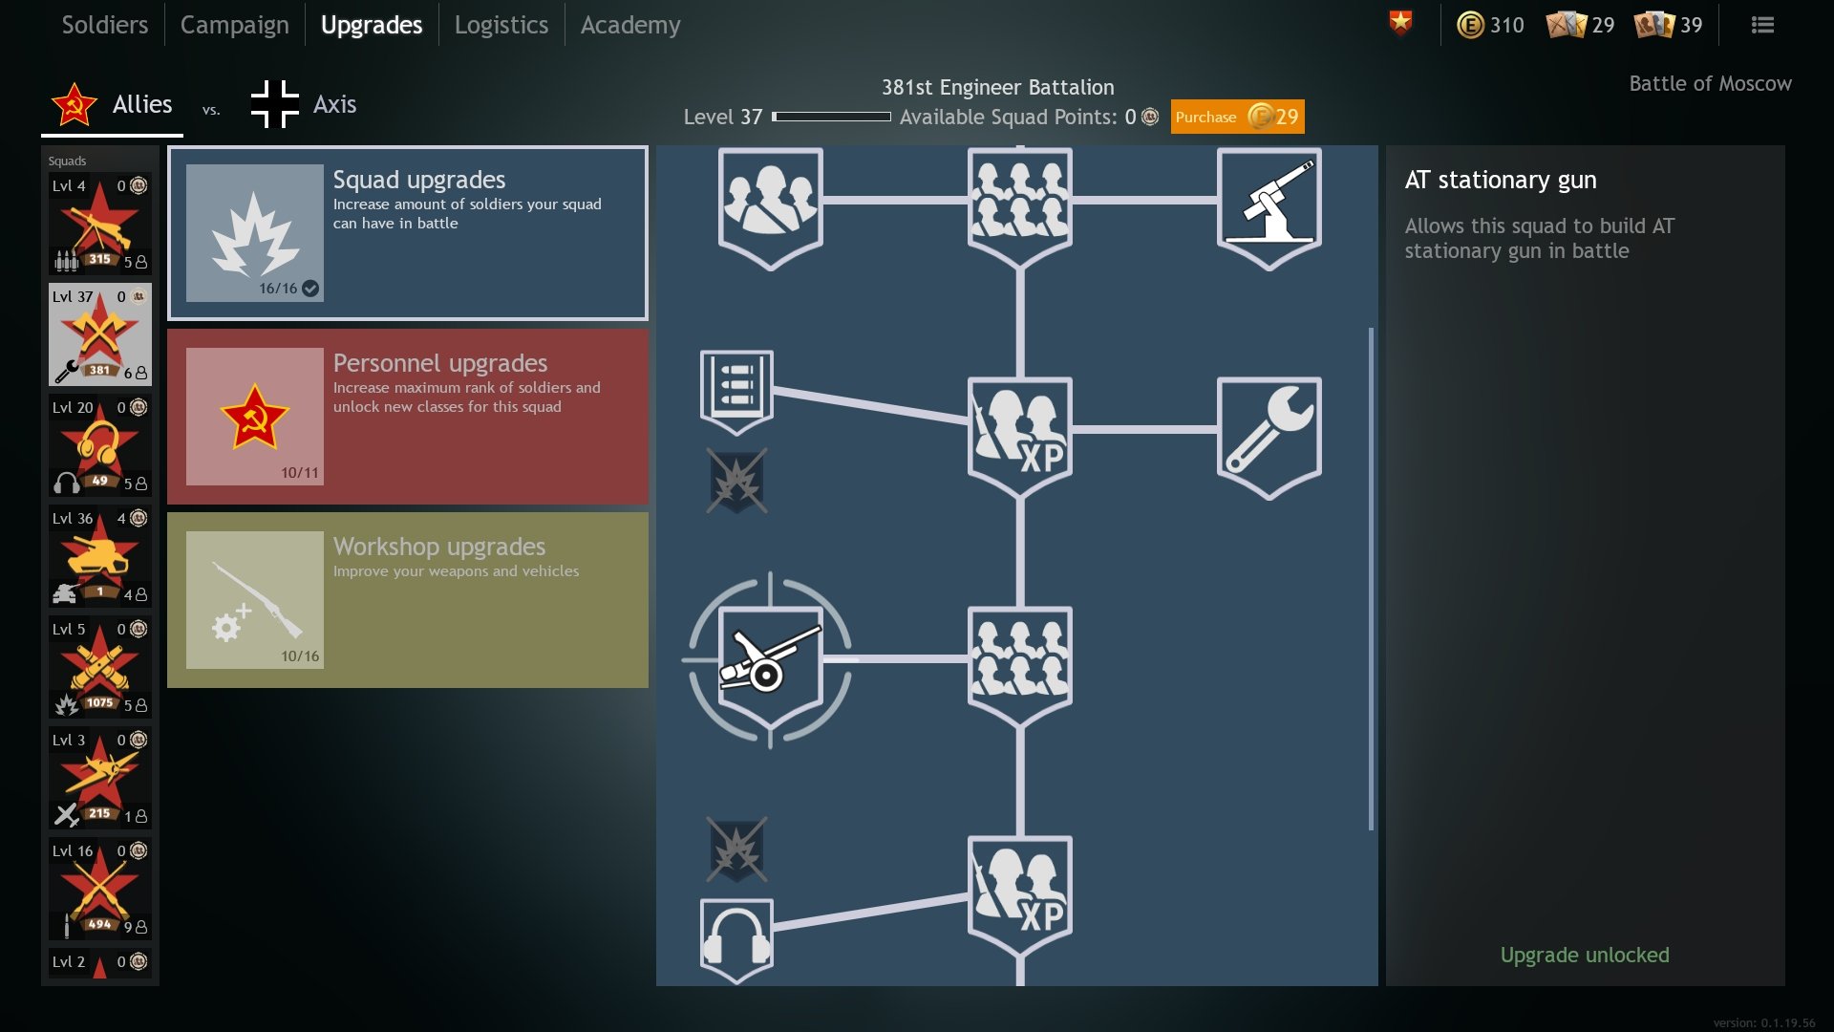Open the Soldiers tab
This screenshot has width=1834, height=1032.
coord(105,25)
